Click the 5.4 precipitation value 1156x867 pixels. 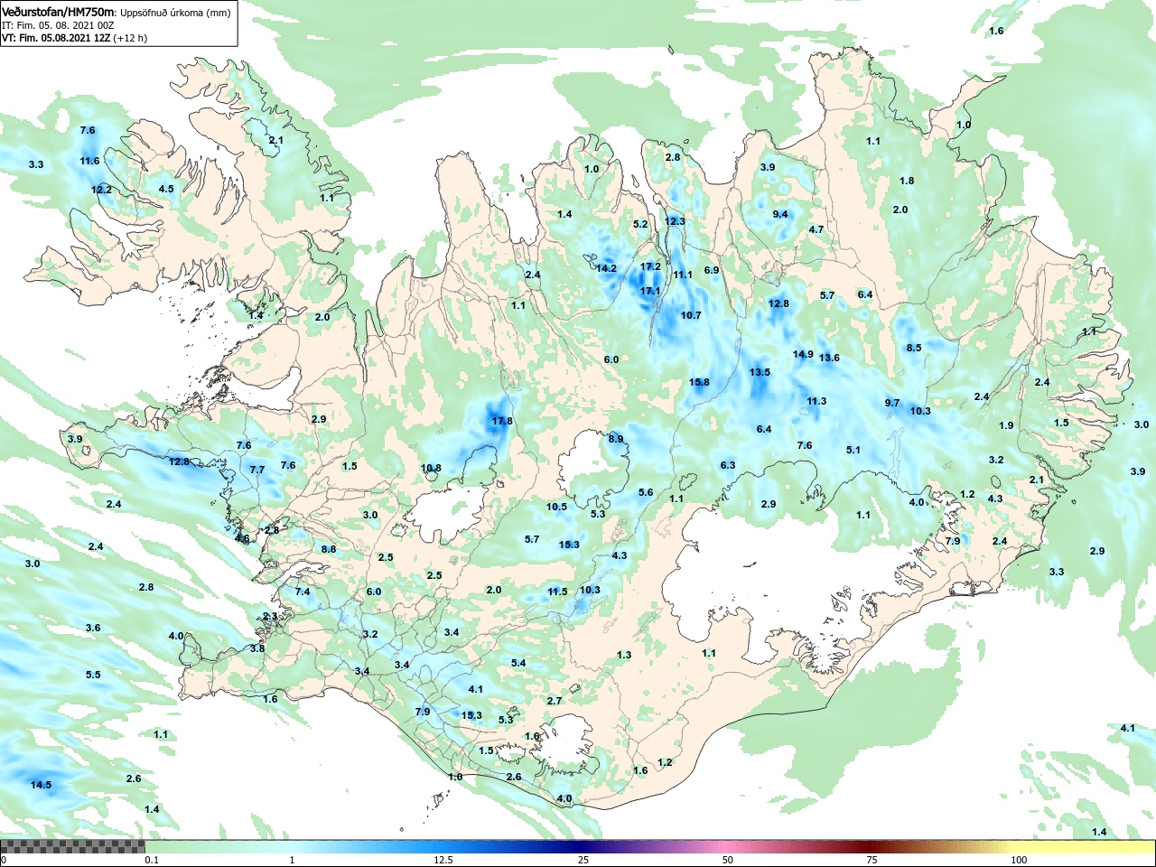point(518,663)
